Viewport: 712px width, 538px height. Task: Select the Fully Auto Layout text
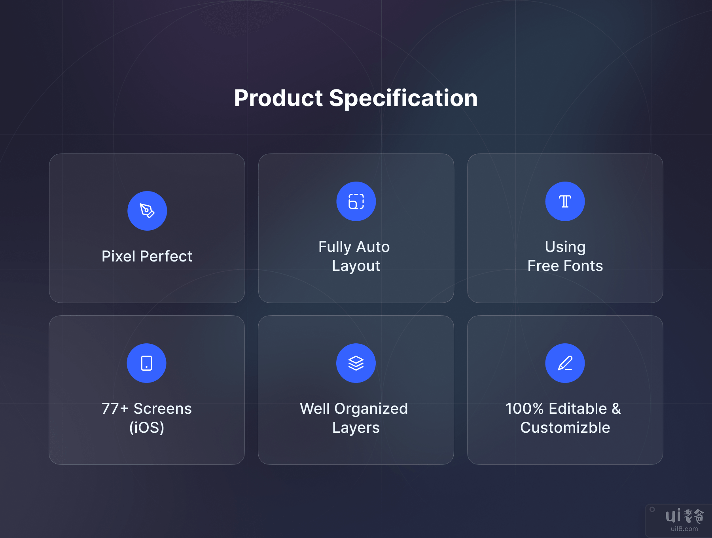click(356, 256)
